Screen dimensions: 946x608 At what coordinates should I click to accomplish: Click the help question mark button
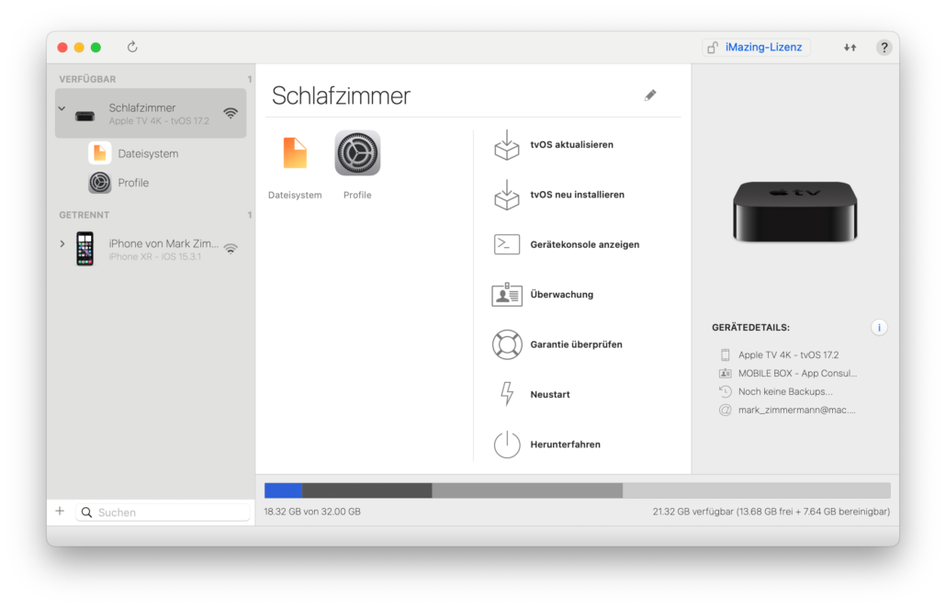[884, 48]
